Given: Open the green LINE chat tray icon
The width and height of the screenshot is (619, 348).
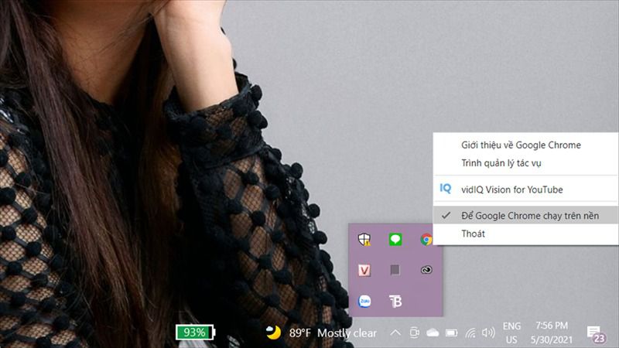Looking at the screenshot, I should 395,239.
